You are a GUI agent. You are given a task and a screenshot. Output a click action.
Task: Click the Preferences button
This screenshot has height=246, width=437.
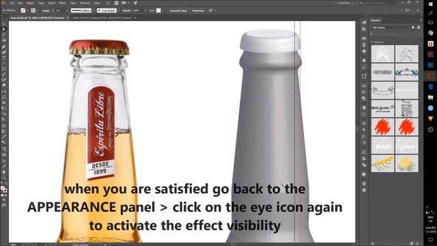(198, 11)
